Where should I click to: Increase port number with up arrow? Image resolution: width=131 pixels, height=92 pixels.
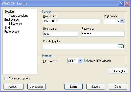pos(122,20)
